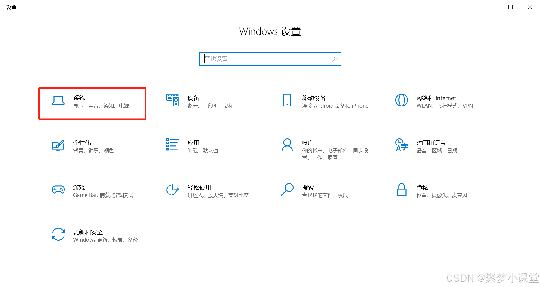Click the Privacy padlock icon

[402, 190]
